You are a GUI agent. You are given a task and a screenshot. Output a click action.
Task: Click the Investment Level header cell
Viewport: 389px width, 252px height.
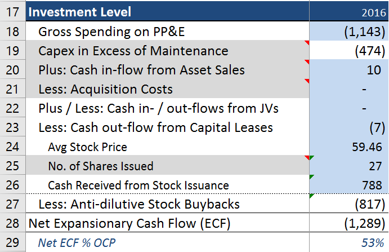click(x=167, y=11)
